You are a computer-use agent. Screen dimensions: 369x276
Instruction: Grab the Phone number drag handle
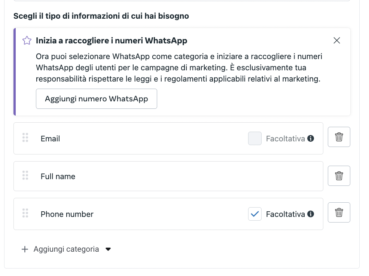point(25,213)
